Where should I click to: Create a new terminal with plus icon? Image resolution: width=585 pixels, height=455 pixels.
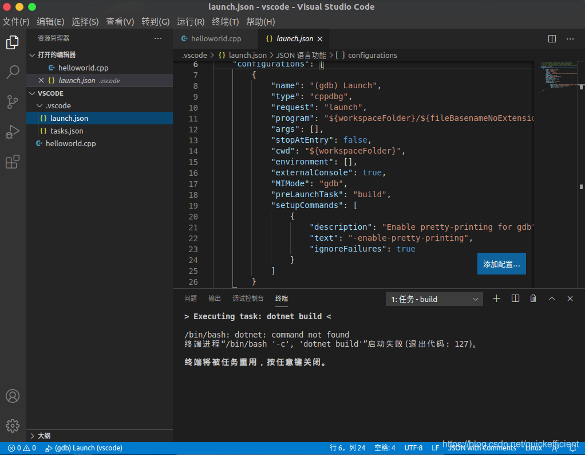pos(496,299)
